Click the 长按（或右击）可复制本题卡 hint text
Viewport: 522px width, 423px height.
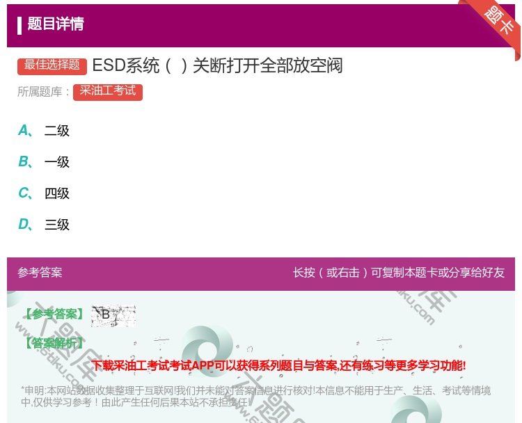[399, 273]
